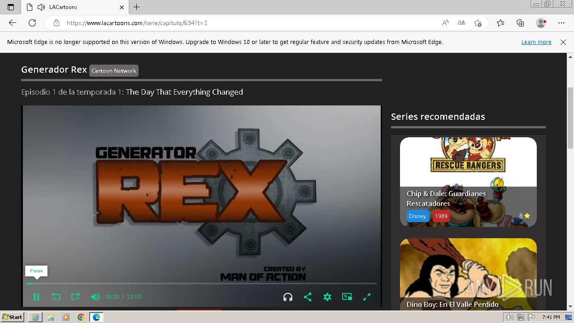Click the Edge icon in taskbar

(96, 317)
